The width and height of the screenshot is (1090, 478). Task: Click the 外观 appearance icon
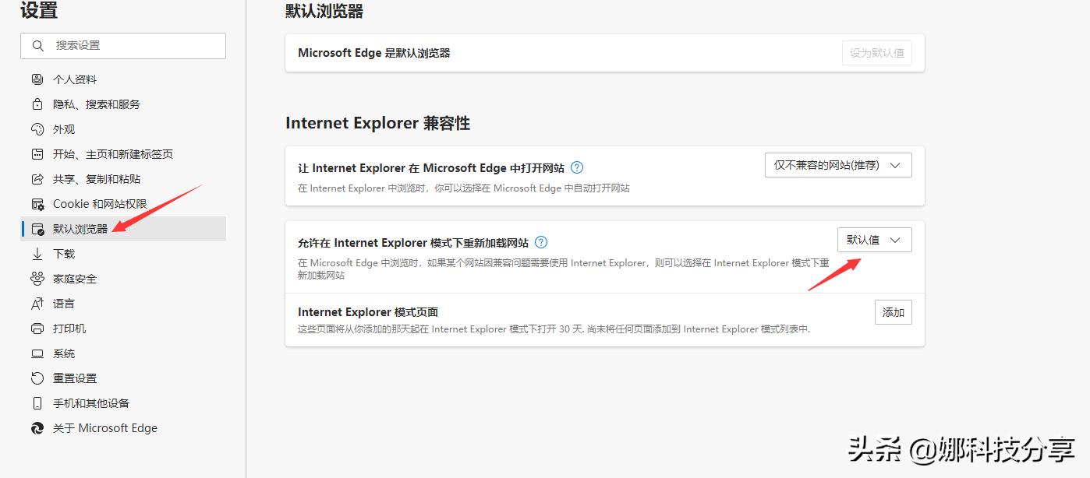(37, 128)
